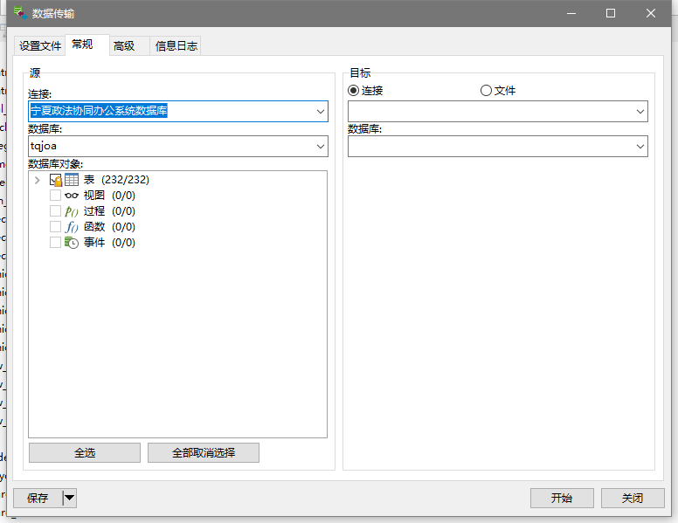
Task: Click the 关闭 button
Action: coord(633,498)
